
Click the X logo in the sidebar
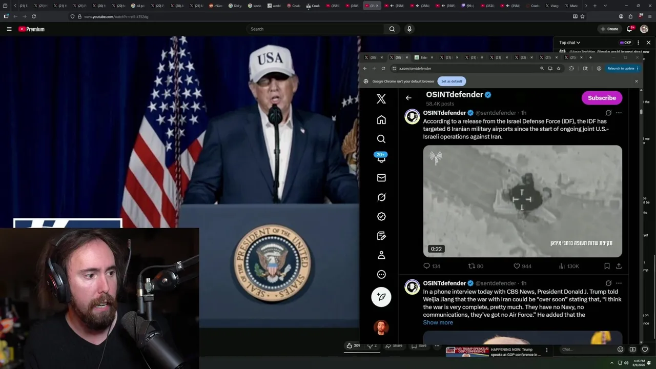pyautogui.click(x=381, y=99)
